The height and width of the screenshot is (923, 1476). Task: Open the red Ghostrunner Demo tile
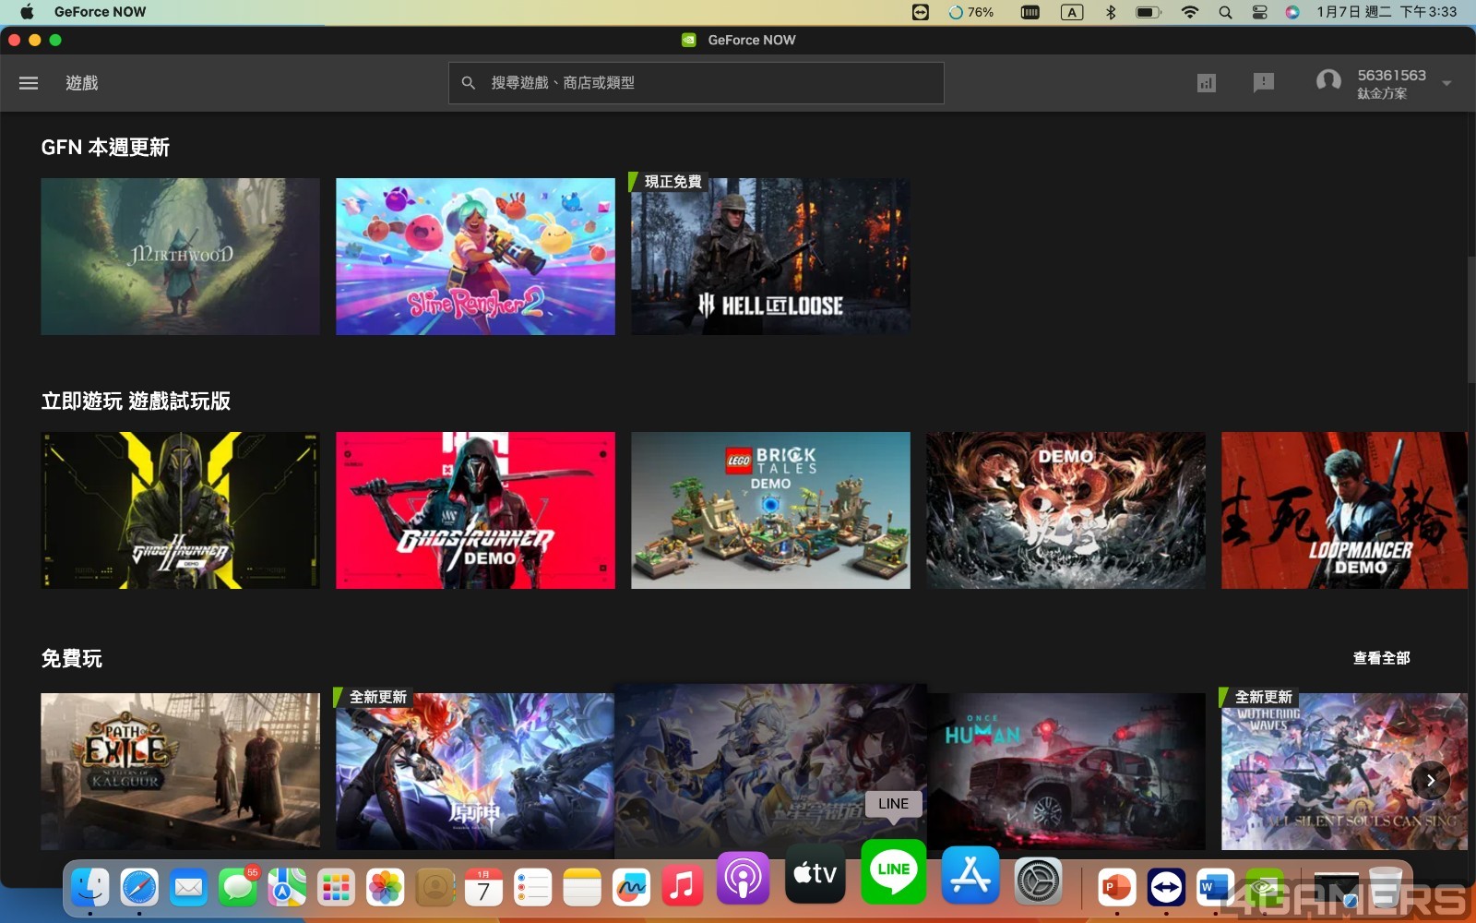(x=475, y=510)
